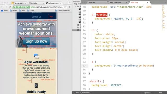Click the unsaved dot on style.scss tab
Viewport: 167px width, 94px height.
tap(147, 2)
